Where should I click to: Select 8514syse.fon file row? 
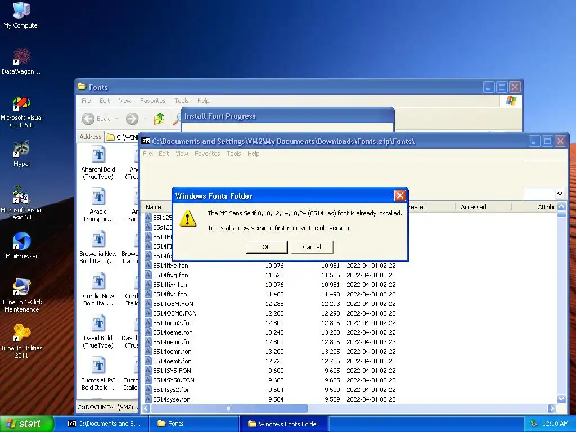[x=271, y=399]
